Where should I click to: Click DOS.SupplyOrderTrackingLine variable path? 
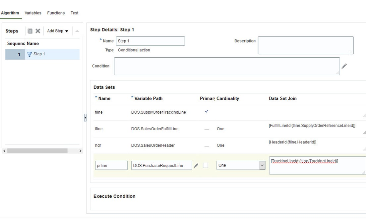(158, 112)
